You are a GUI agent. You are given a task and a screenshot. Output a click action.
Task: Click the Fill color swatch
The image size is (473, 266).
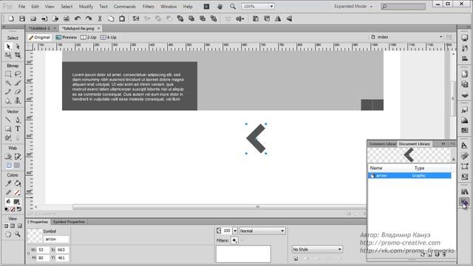pyautogui.click(x=17, y=202)
